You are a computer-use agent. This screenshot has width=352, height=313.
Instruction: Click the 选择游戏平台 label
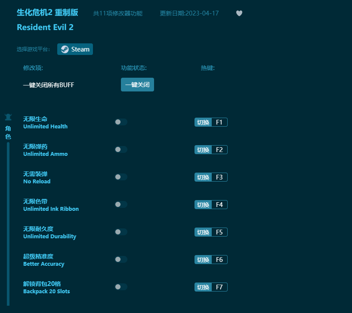point(33,49)
